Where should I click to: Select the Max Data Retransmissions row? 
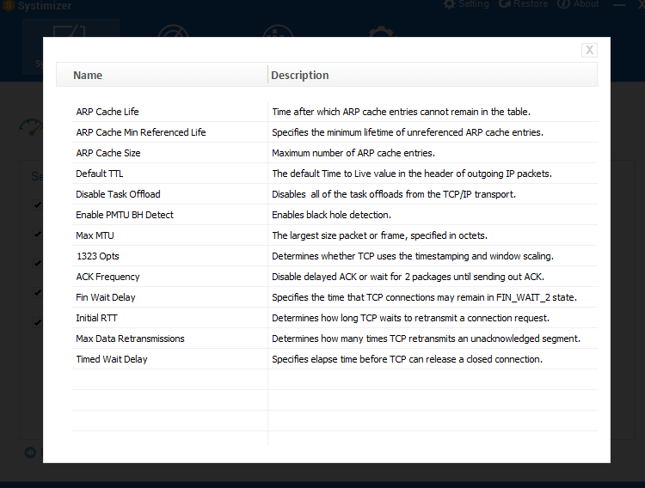(x=334, y=339)
